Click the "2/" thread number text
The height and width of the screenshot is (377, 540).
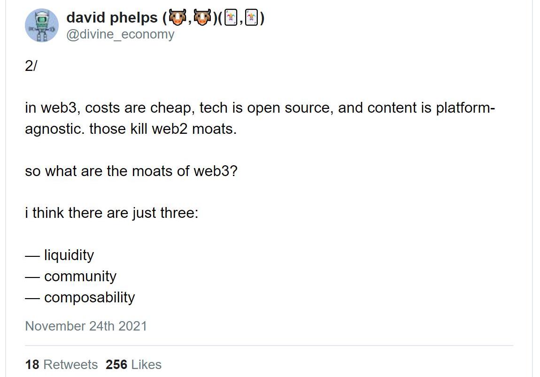[31, 66]
